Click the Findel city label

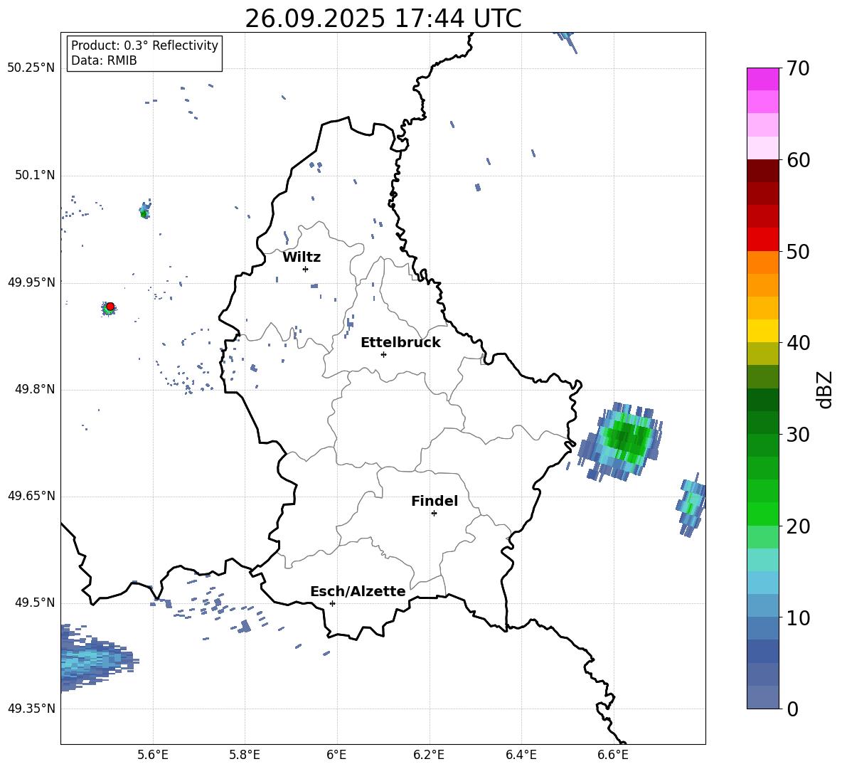[435, 501]
